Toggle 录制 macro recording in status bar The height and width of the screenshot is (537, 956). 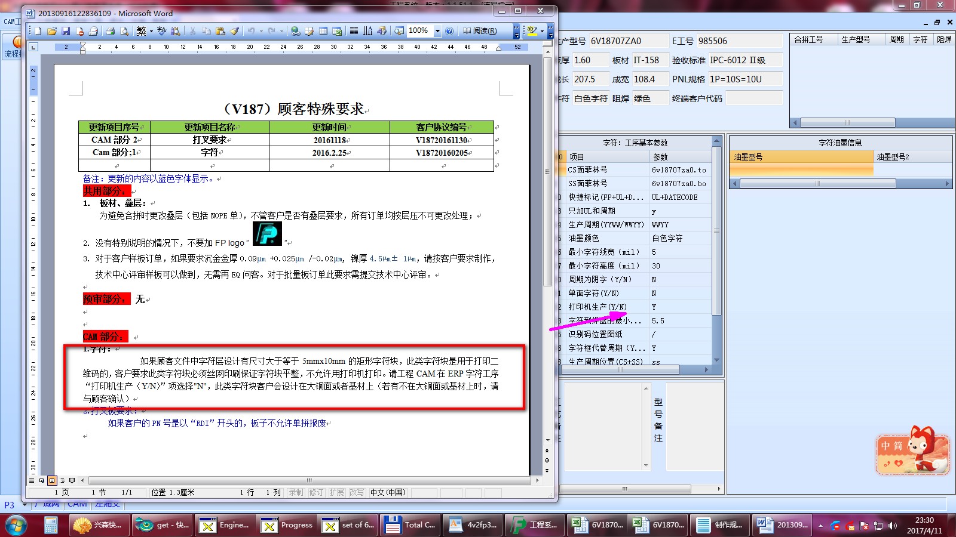pos(296,492)
